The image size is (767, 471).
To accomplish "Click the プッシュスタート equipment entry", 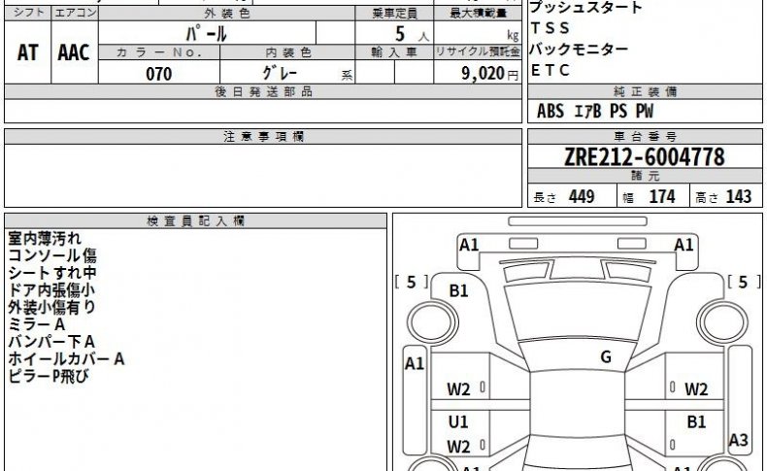I will click(x=585, y=8).
